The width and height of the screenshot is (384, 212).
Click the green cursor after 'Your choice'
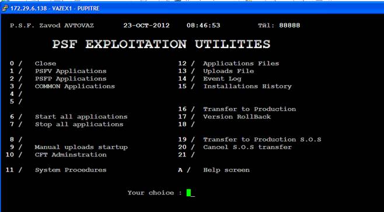pos(188,193)
